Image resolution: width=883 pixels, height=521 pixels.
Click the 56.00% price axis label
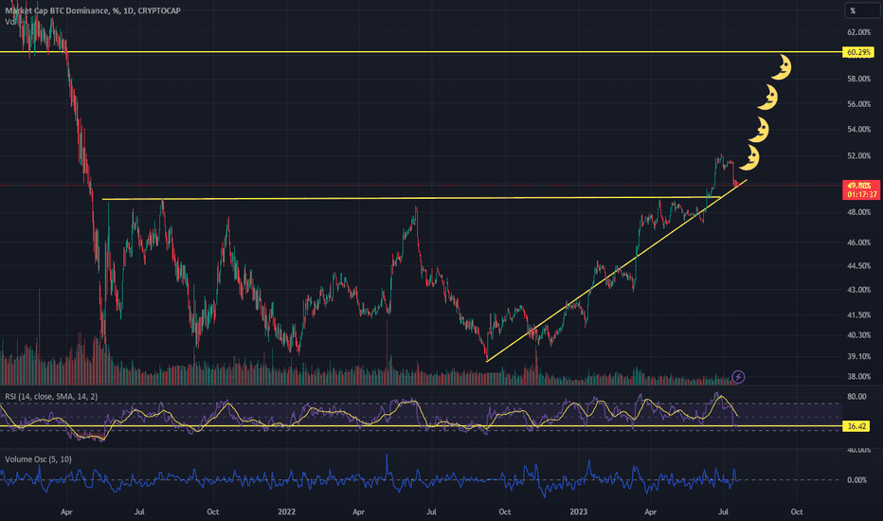tap(858, 104)
